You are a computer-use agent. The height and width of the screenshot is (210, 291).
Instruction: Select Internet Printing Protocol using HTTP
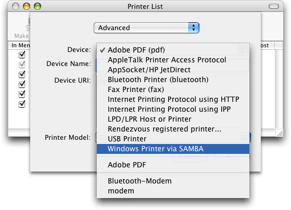pos(173,99)
